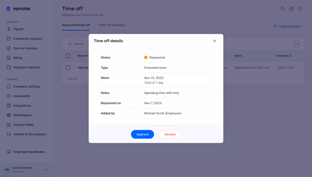Close the Time off details dialog
The image size is (312, 177).
tap(214, 41)
